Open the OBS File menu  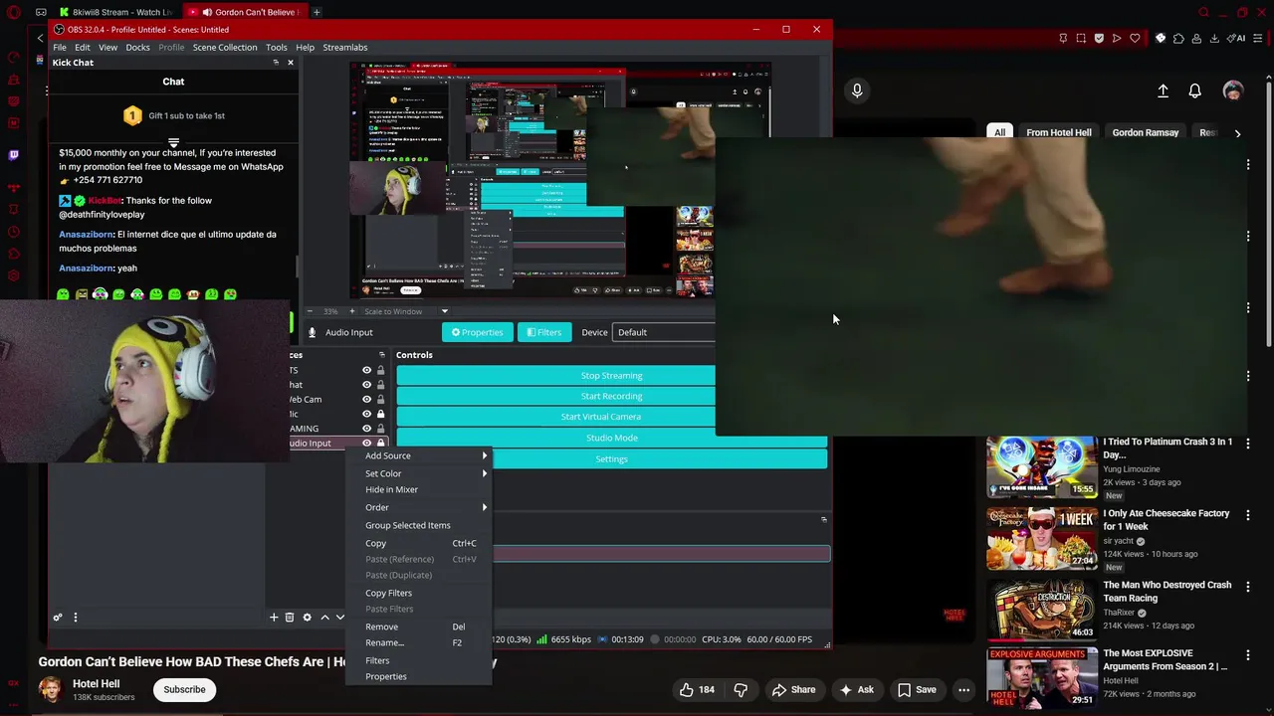tap(60, 47)
